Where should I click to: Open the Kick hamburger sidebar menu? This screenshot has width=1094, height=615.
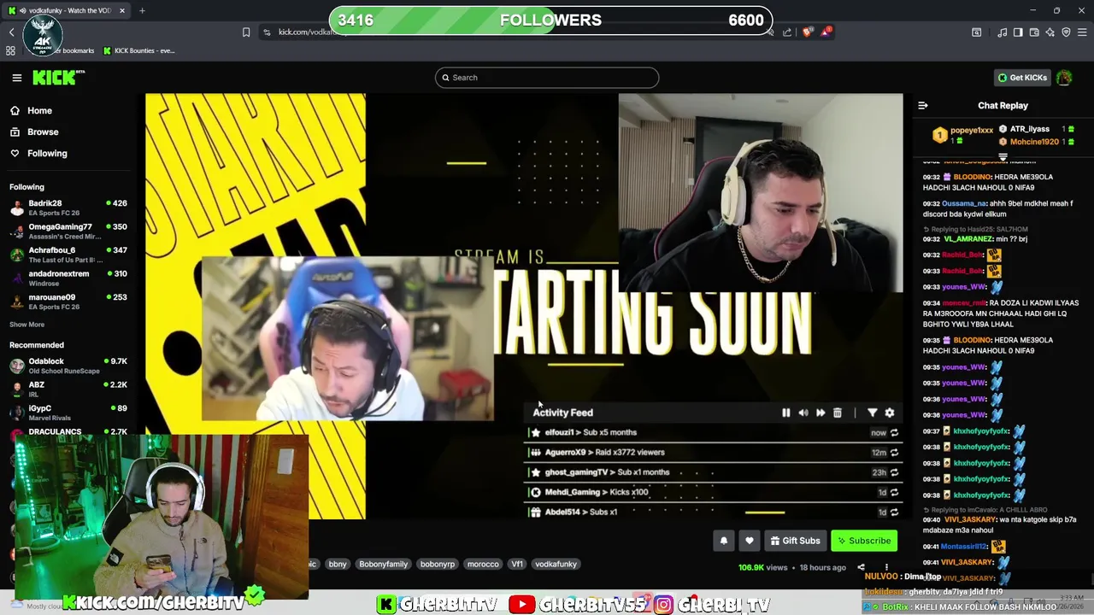coord(16,78)
